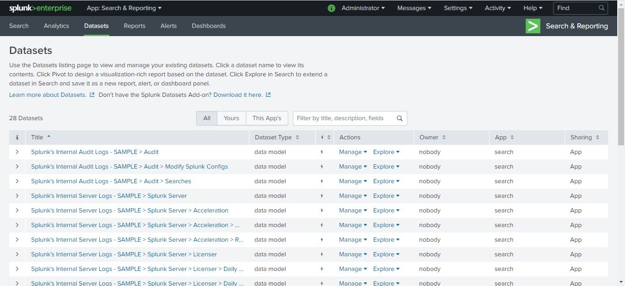Click the App column sort icon
Viewport: 625px width, 286px height.
tap(512, 138)
